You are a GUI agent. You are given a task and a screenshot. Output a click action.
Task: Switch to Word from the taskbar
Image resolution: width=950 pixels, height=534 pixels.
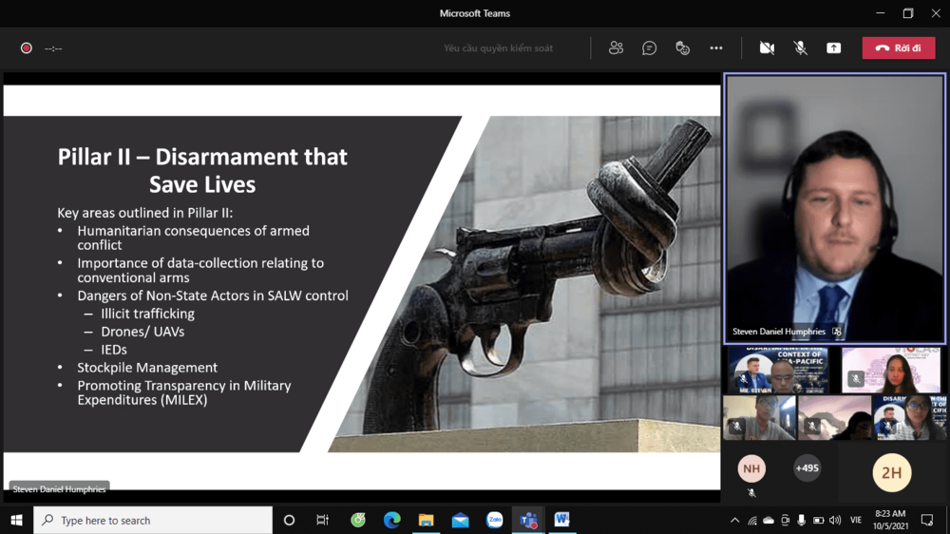pos(562,520)
